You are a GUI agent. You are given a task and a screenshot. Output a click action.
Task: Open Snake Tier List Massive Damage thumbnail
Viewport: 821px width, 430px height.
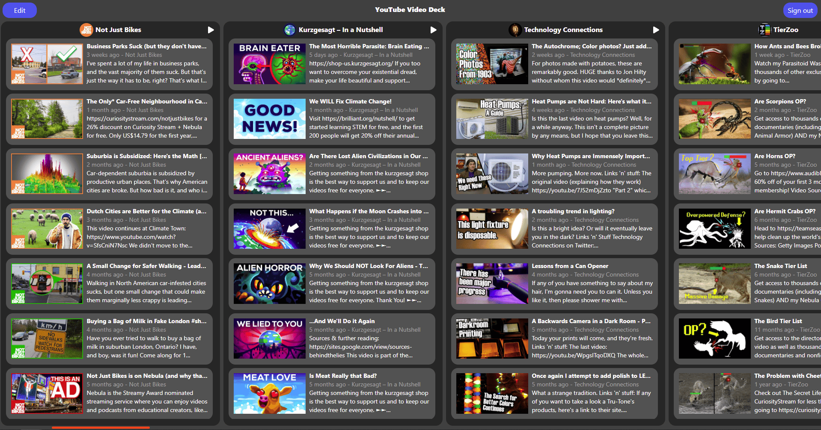coord(715,283)
